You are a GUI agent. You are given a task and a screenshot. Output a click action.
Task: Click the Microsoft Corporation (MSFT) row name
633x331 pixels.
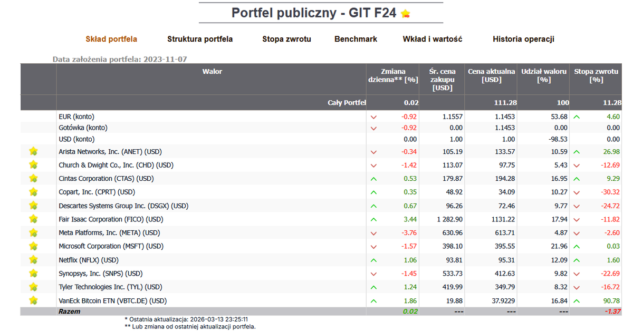111,246
